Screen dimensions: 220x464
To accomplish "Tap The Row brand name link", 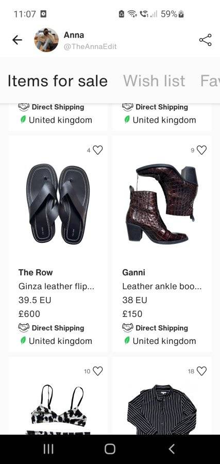I will pos(36,272).
